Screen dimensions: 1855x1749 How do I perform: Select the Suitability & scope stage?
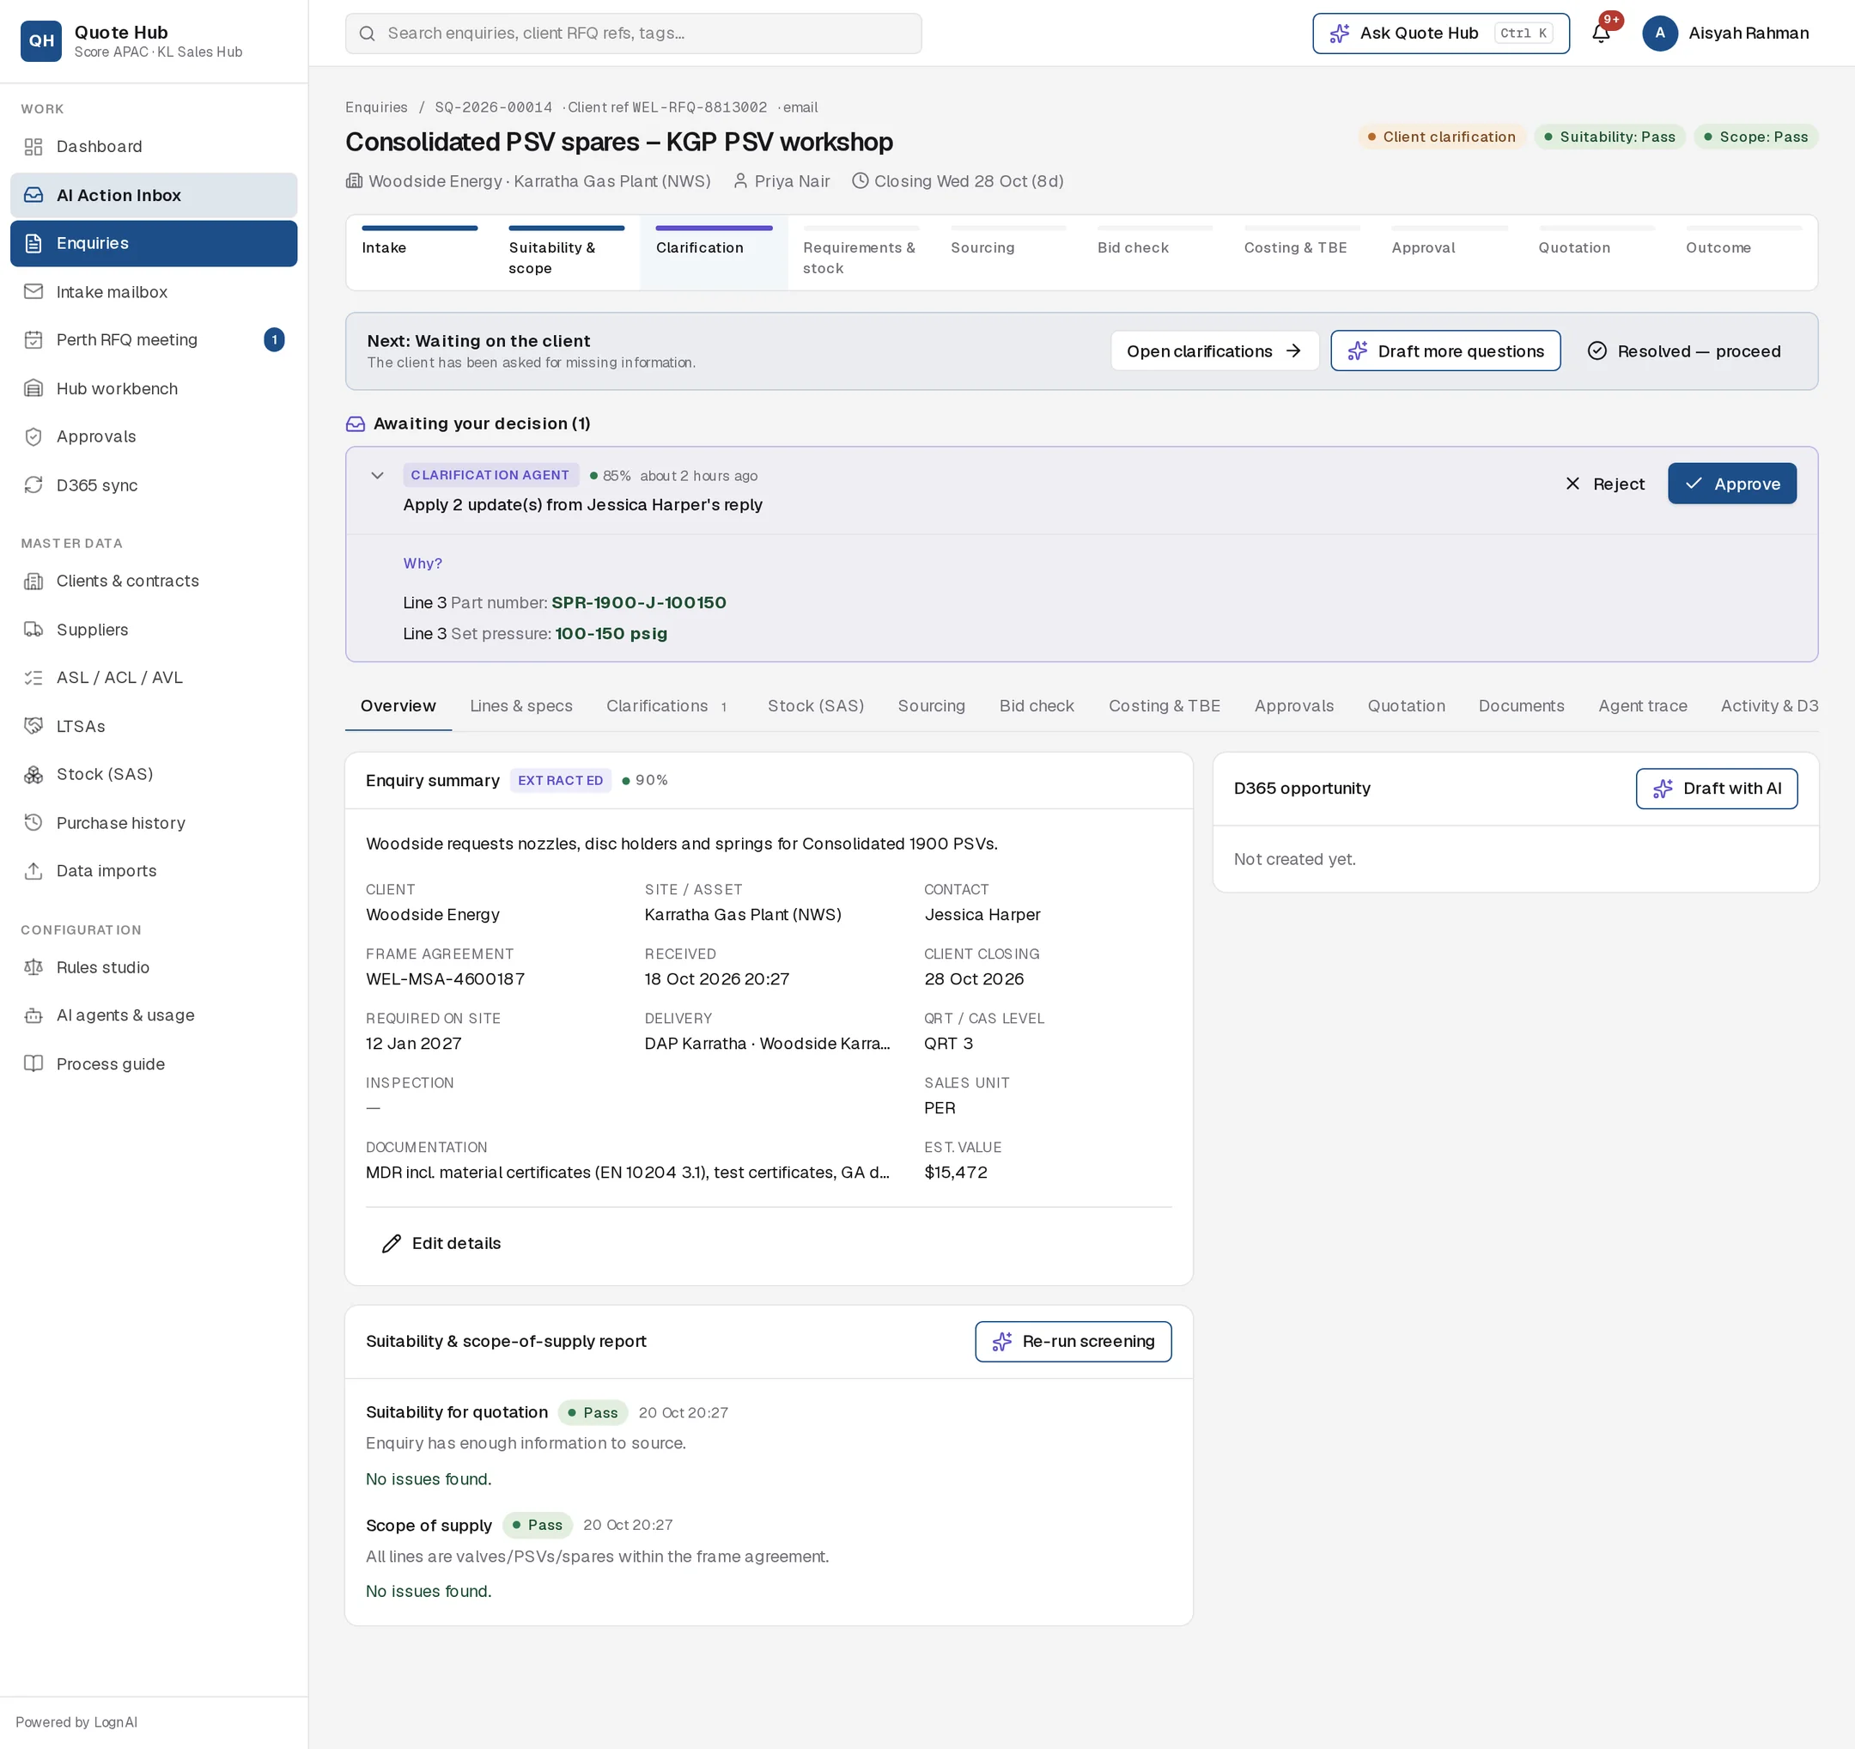[x=567, y=253]
